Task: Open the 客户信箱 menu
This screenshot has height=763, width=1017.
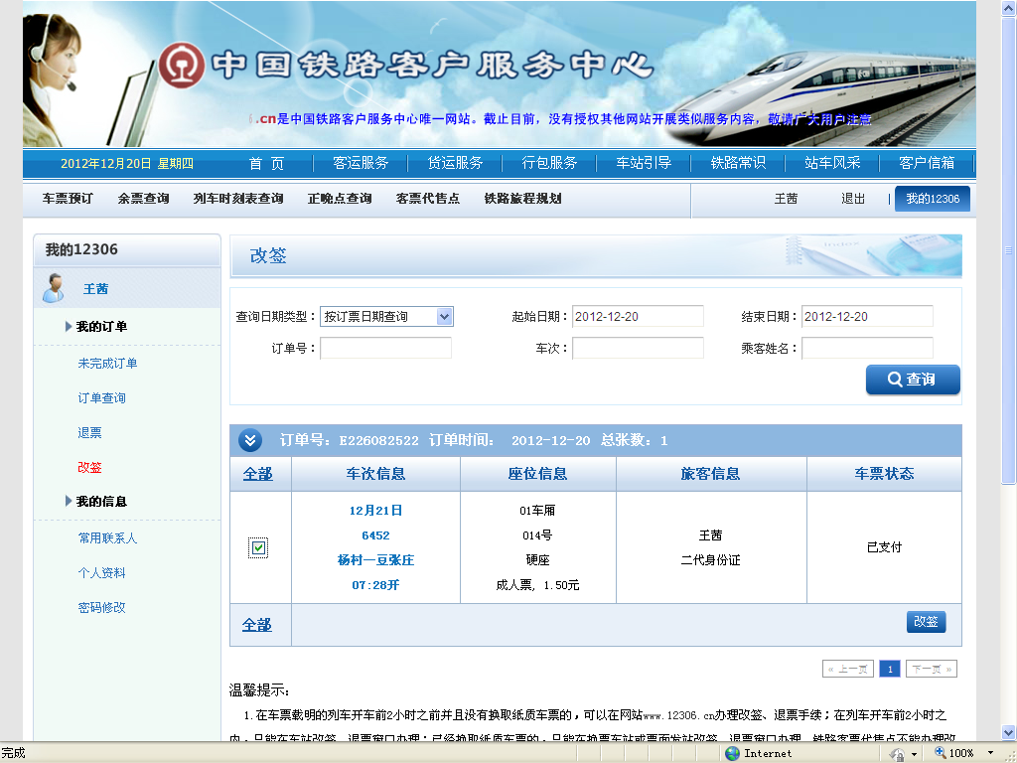Action: (927, 163)
